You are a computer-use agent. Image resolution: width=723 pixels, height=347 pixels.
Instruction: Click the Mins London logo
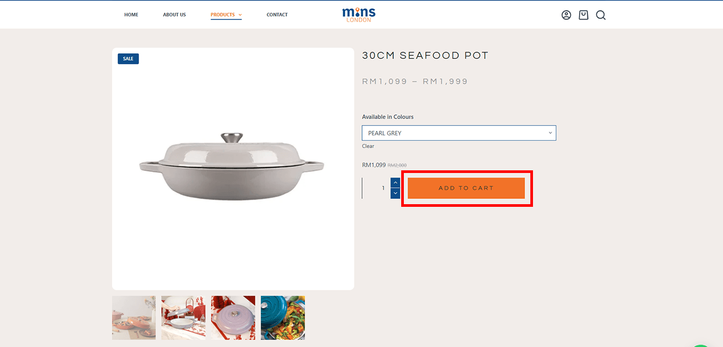coord(359,14)
